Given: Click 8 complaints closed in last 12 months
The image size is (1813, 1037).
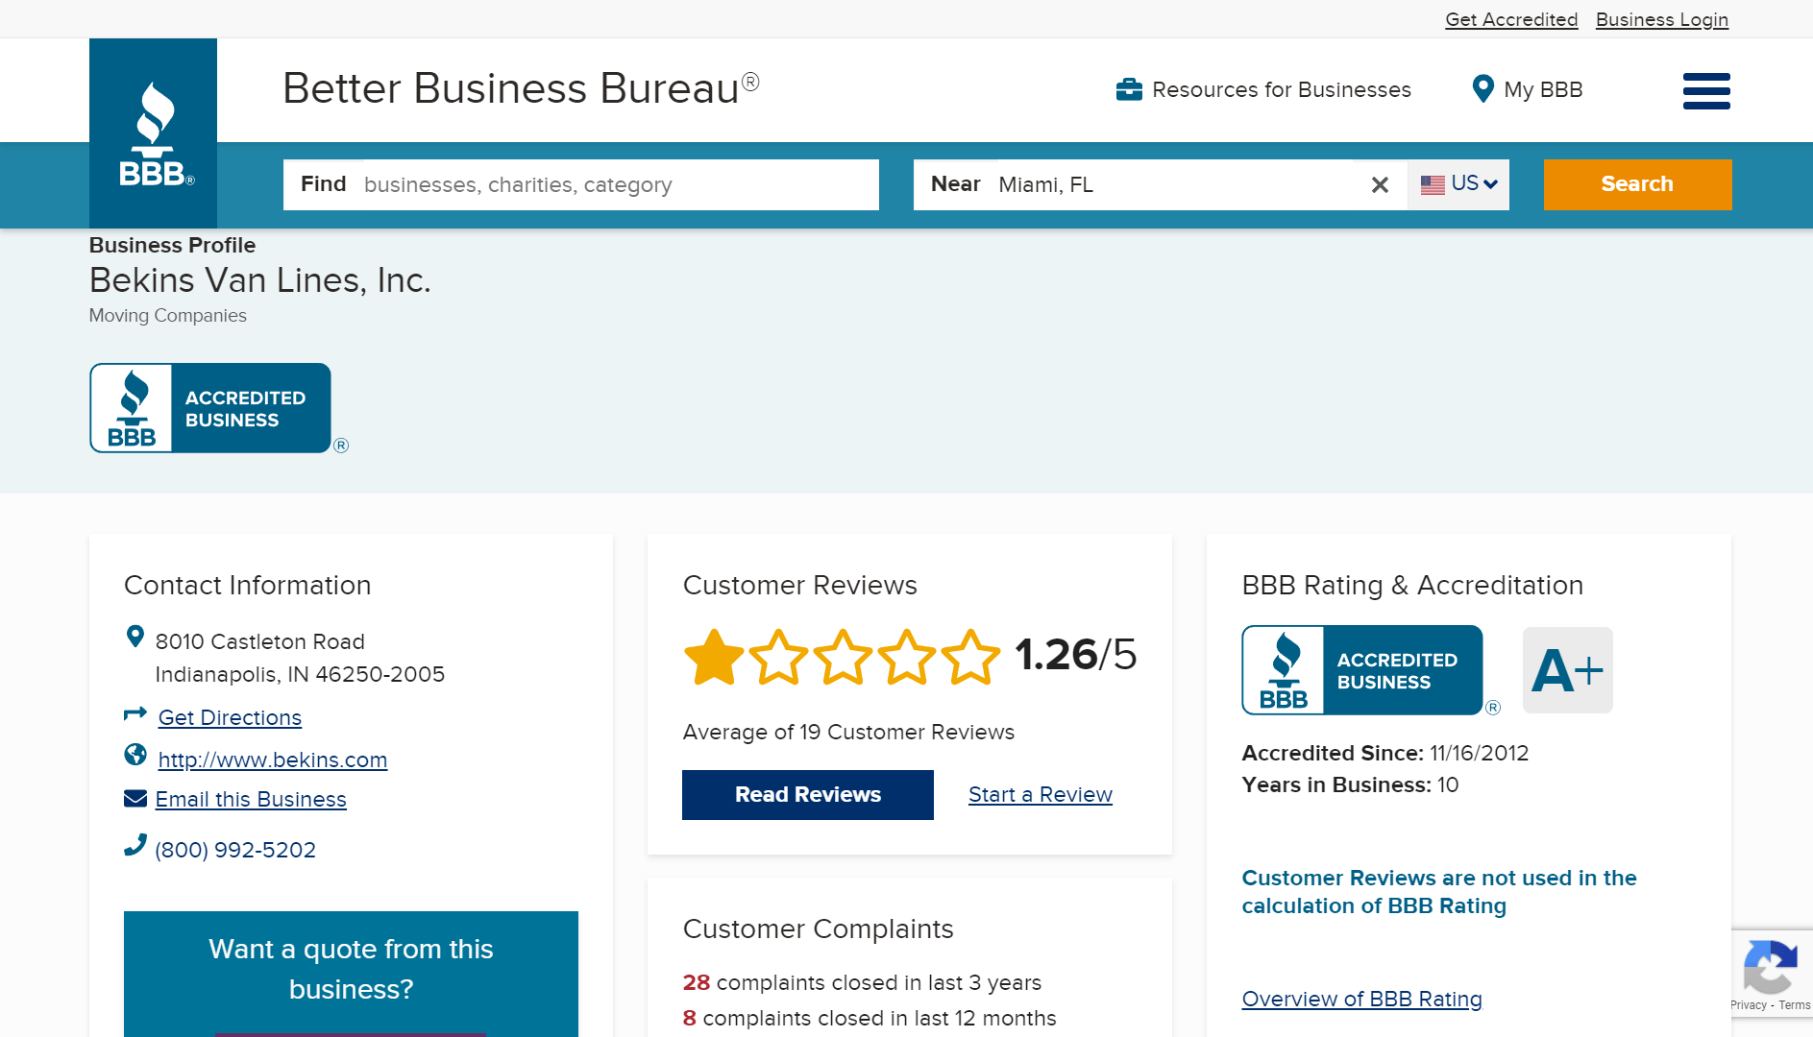Looking at the screenshot, I should (x=870, y=1019).
